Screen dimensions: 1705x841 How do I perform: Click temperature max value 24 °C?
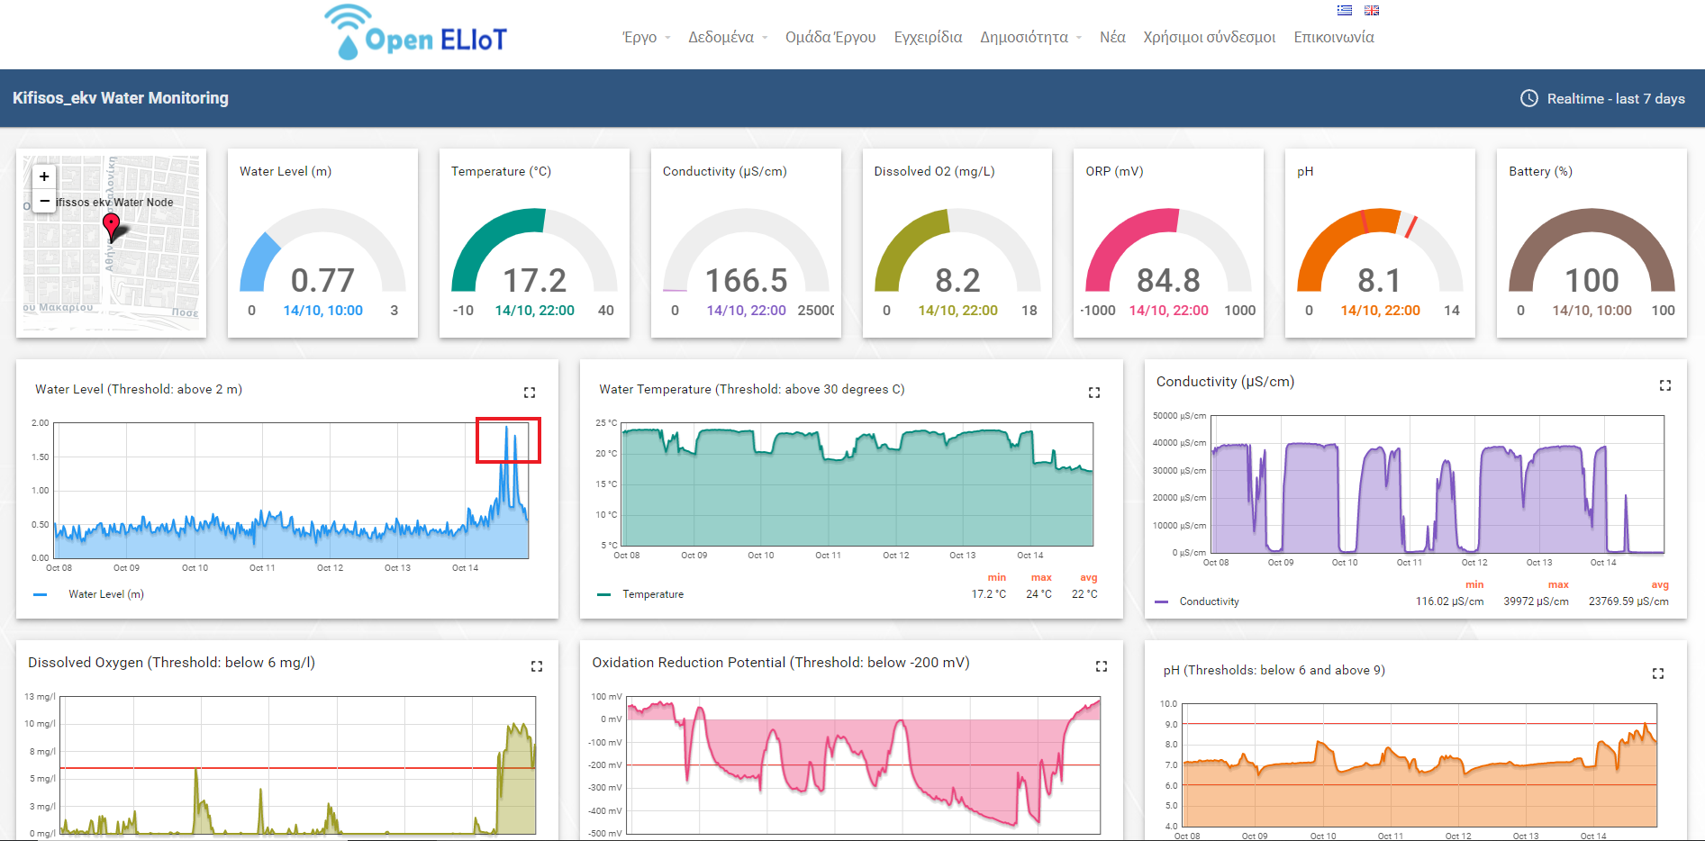(x=1038, y=594)
